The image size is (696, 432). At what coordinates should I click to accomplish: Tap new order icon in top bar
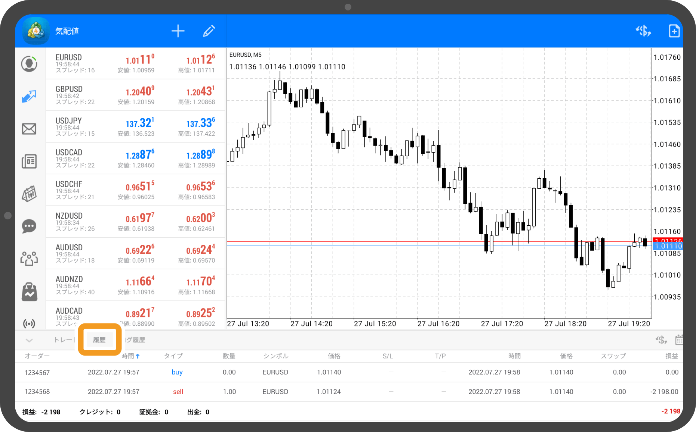coord(674,31)
